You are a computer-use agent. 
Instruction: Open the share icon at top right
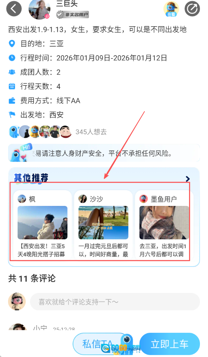coord(192,8)
